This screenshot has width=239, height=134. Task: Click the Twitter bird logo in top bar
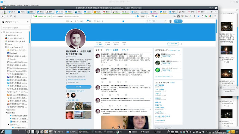pos(123,21)
